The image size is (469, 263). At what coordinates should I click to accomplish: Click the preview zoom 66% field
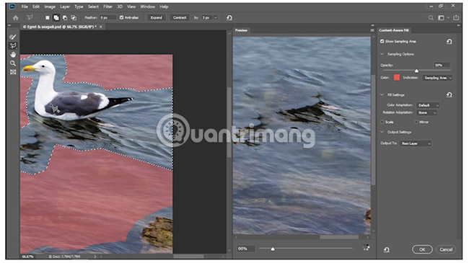coord(245,249)
